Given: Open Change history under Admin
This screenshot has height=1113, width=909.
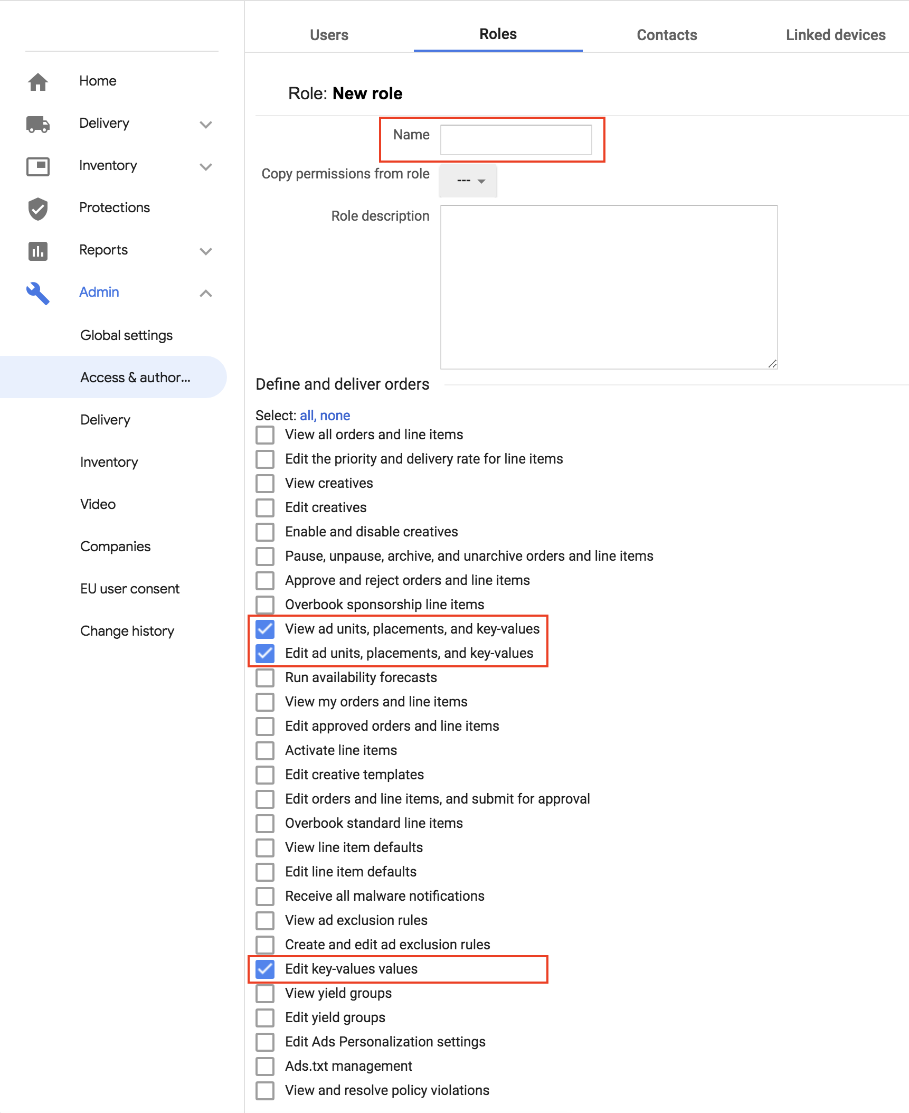Looking at the screenshot, I should point(127,631).
